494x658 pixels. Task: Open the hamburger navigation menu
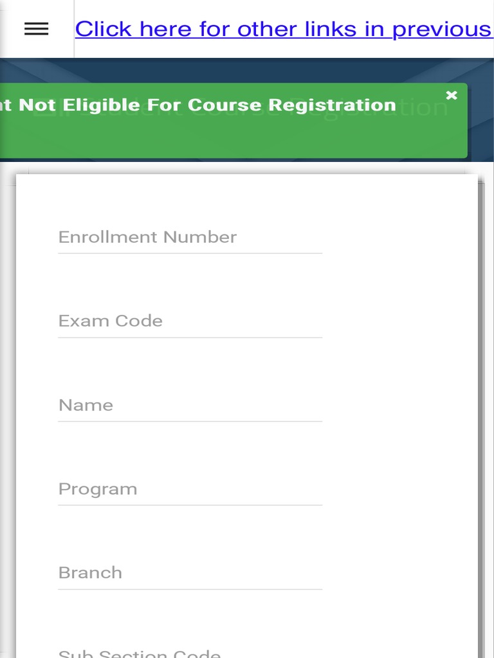click(x=36, y=29)
